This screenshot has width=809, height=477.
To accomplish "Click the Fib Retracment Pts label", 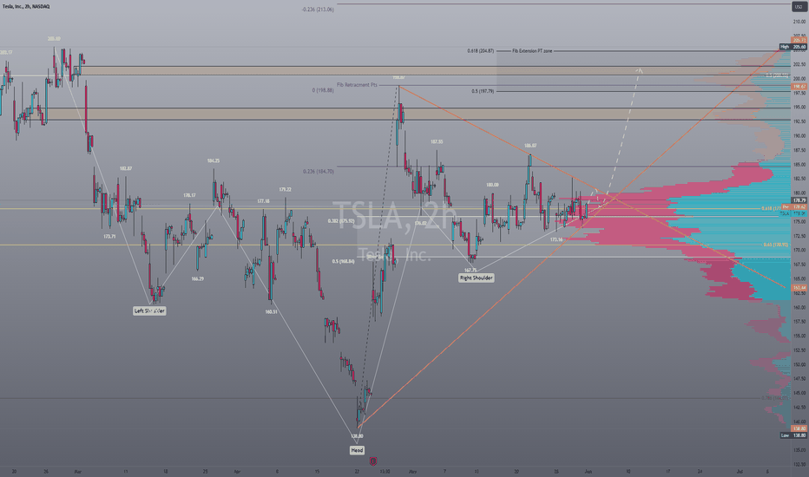I will 357,85.
